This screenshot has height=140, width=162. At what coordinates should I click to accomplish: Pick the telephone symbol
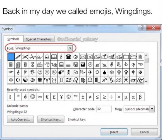69,57
